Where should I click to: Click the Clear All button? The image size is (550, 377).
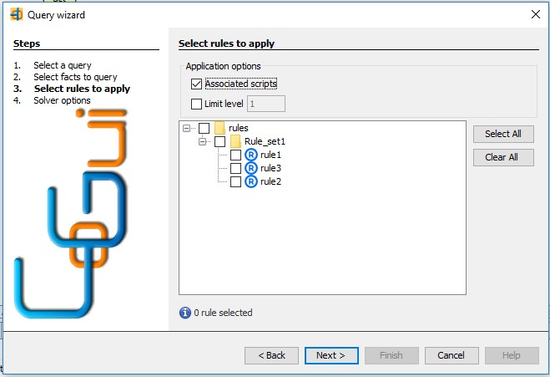pos(503,157)
